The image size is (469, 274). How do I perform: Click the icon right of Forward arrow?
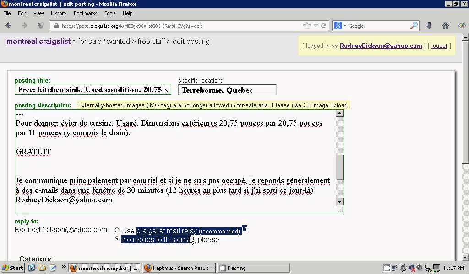click(x=40, y=26)
